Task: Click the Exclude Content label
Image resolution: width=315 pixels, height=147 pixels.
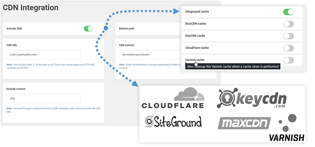Action: coord(16,89)
